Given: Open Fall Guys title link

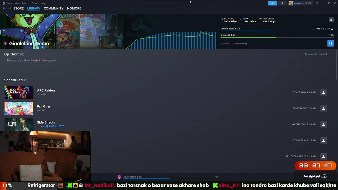Looking at the screenshot, I should [44, 106].
